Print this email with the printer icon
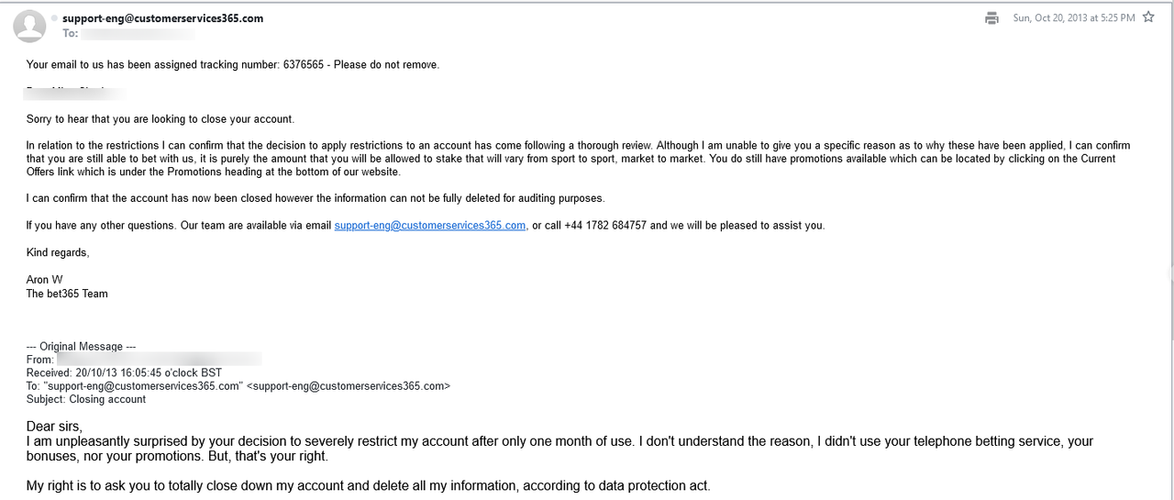1174x500 pixels. point(991,17)
